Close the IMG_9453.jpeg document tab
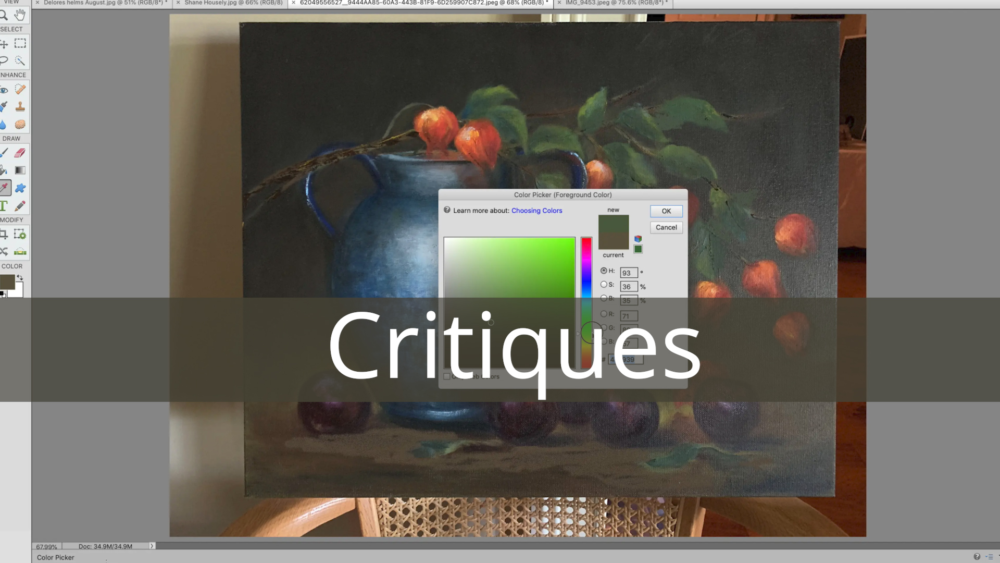Screen dimensions: 1000x563 559,3
